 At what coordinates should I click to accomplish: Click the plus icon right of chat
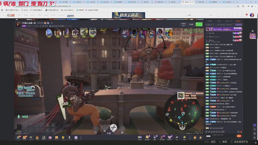(253, 31)
